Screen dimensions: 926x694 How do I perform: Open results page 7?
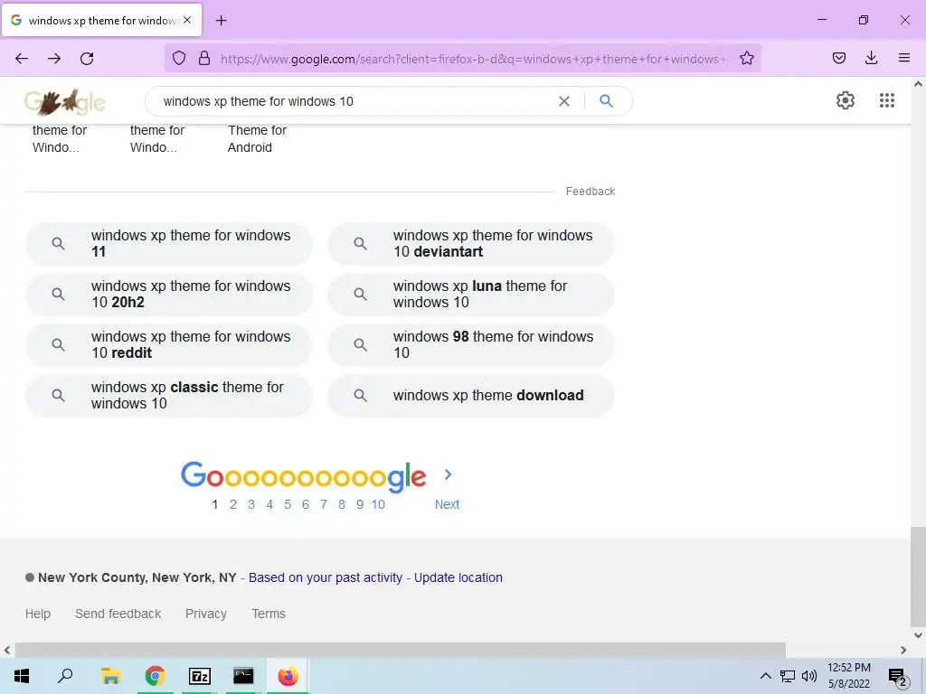(324, 504)
